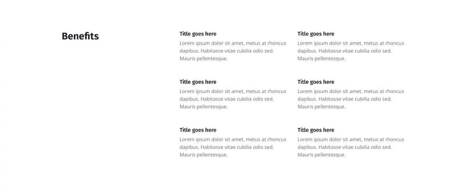Select "Mauris pellentesque." in the middle-right block
The image size is (469, 193).
(322, 106)
